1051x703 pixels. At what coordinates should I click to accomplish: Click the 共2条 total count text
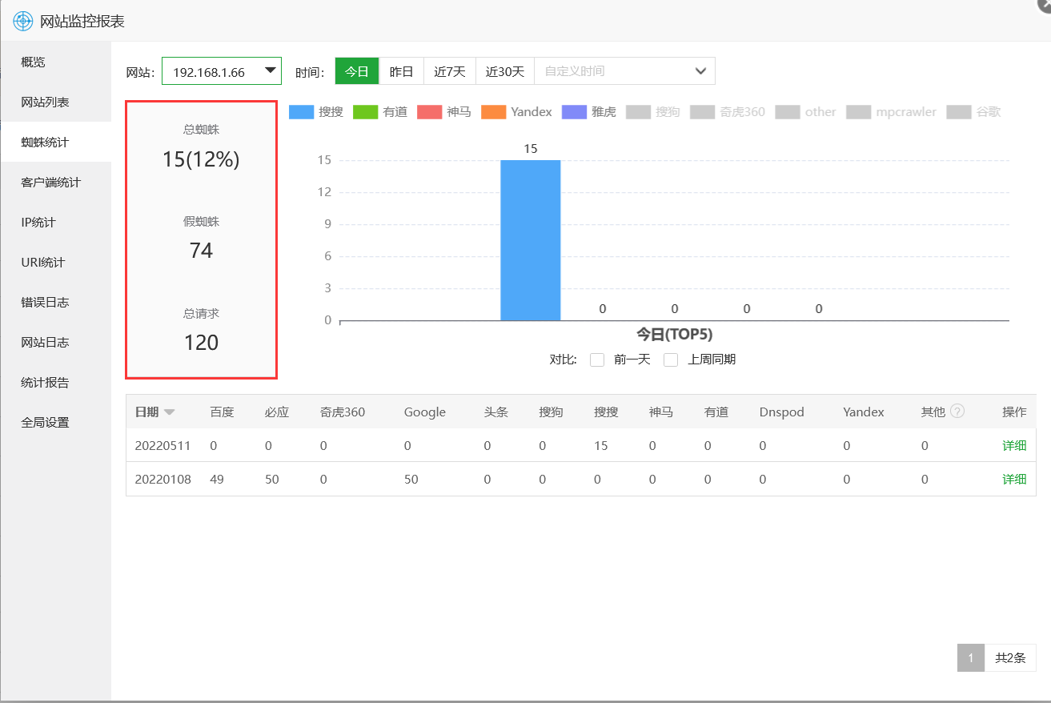(1010, 658)
